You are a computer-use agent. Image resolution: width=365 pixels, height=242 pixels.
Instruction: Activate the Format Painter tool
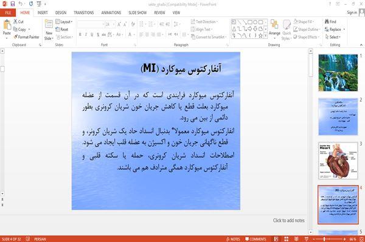pos(26,37)
